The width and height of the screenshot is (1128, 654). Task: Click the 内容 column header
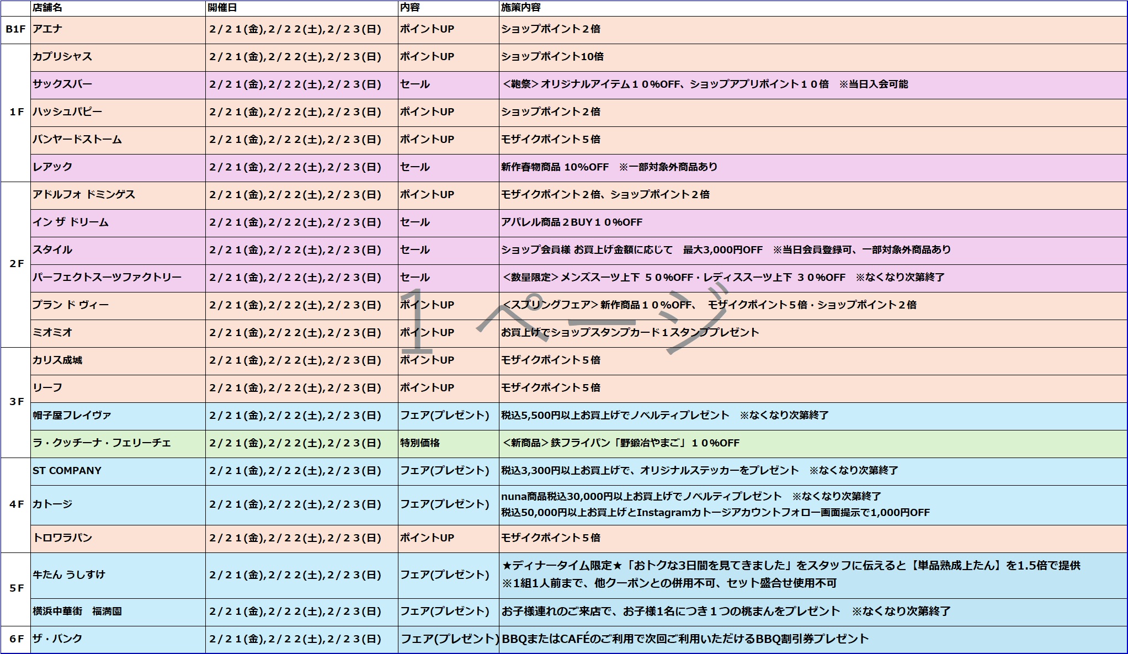coord(449,8)
